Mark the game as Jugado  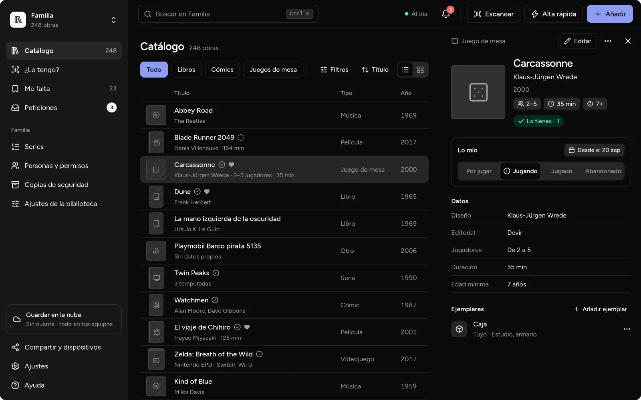click(562, 171)
